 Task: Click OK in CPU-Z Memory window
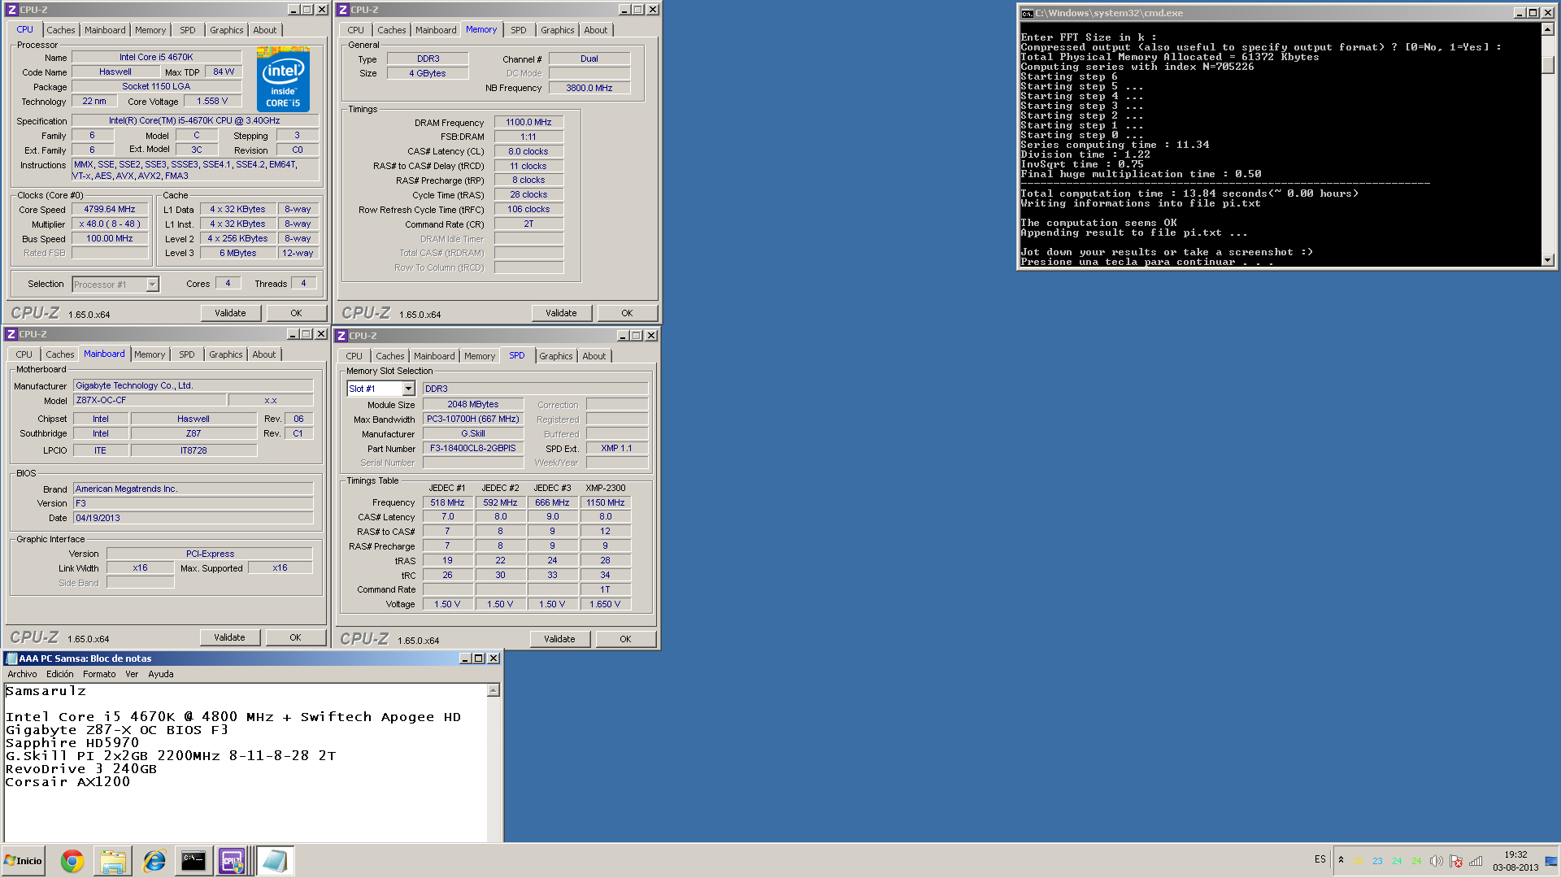627,313
